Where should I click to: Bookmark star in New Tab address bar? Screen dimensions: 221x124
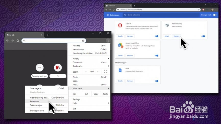(x=83, y=41)
